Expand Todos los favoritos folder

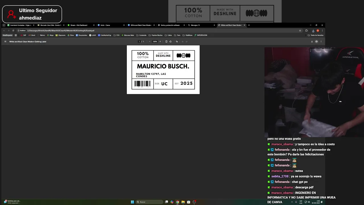click(315, 35)
